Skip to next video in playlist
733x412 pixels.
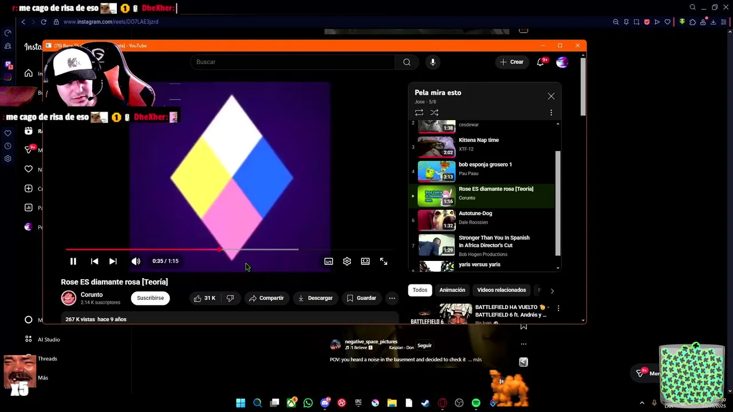(113, 261)
